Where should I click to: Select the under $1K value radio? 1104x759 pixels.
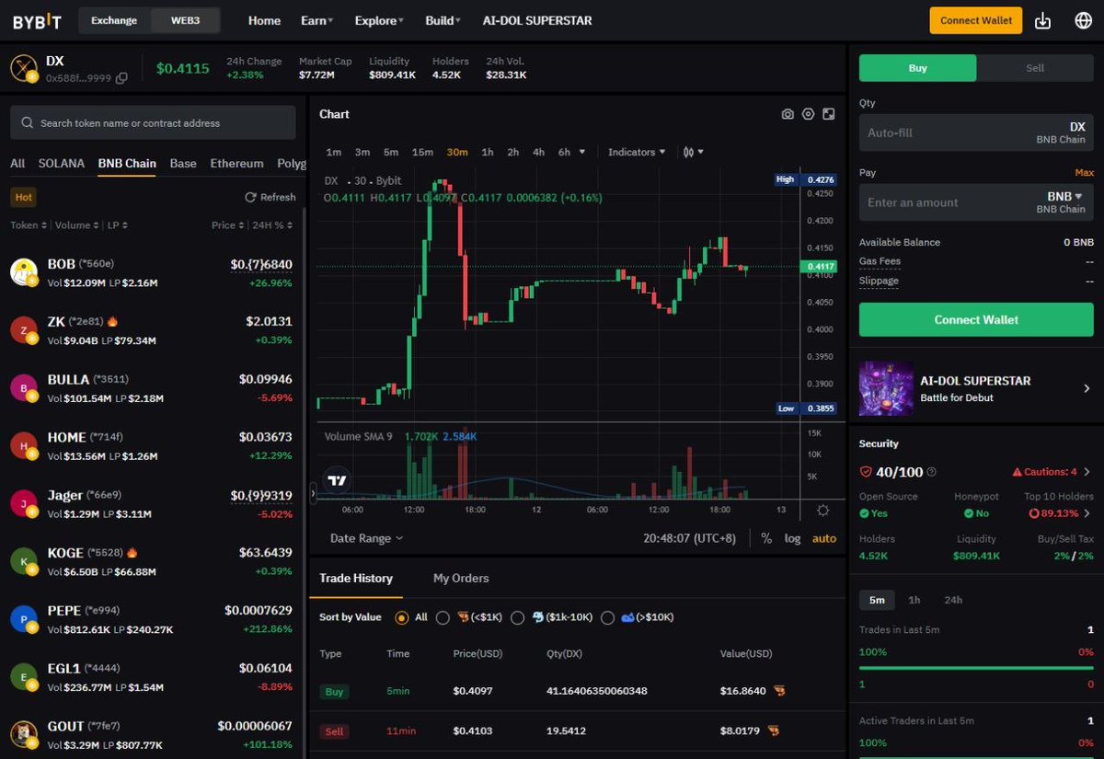443,617
